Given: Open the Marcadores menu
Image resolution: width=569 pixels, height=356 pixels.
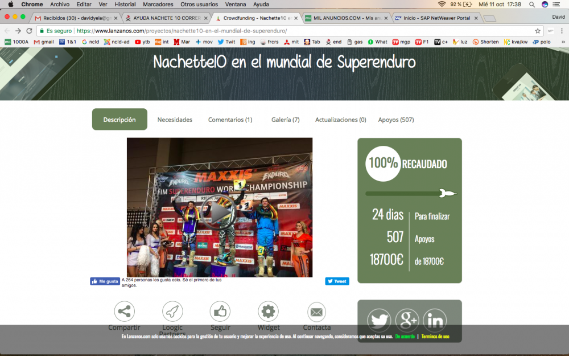Looking at the screenshot, I should tap(158, 5).
